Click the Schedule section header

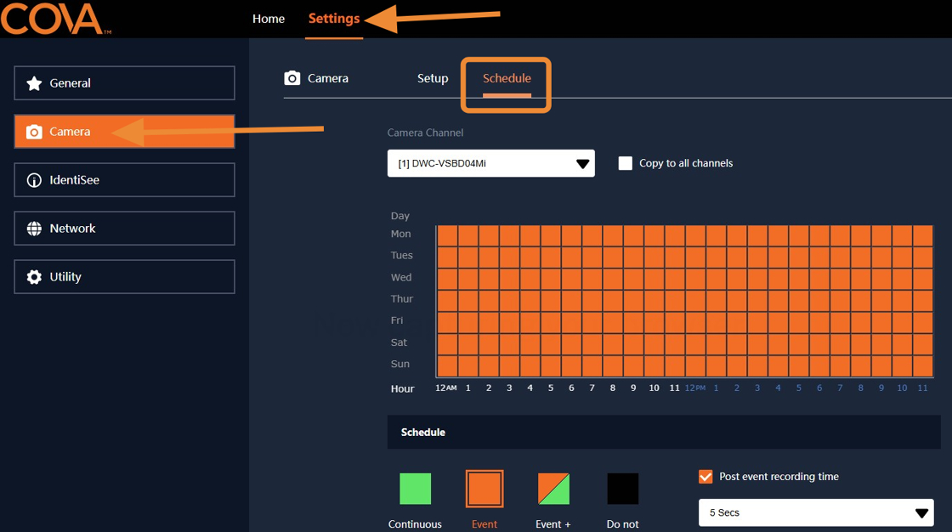(664, 432)
